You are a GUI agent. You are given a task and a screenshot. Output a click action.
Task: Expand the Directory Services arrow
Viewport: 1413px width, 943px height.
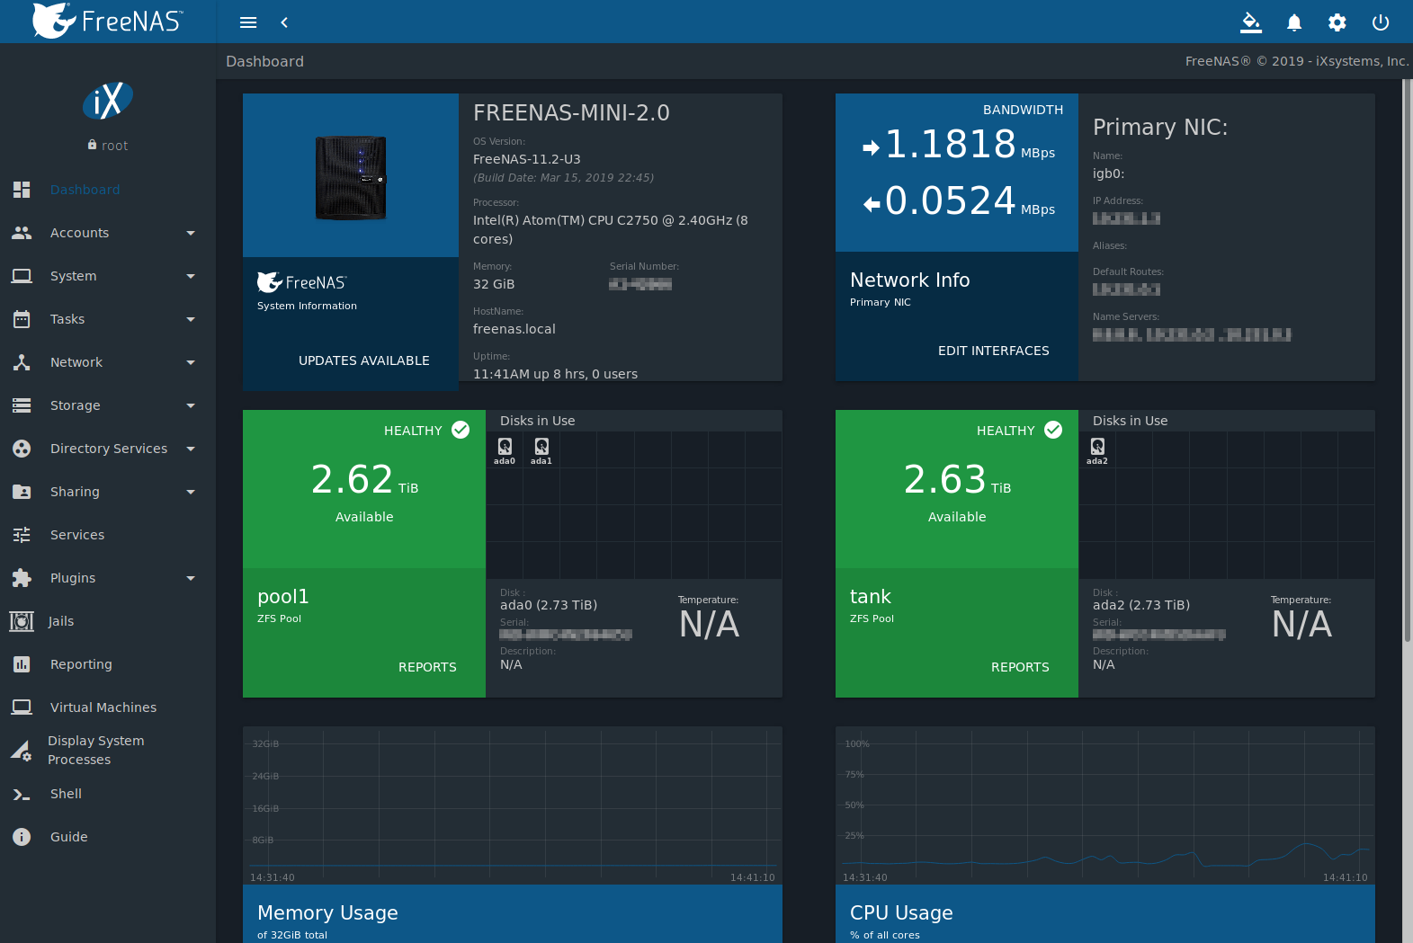coord(191,449)
